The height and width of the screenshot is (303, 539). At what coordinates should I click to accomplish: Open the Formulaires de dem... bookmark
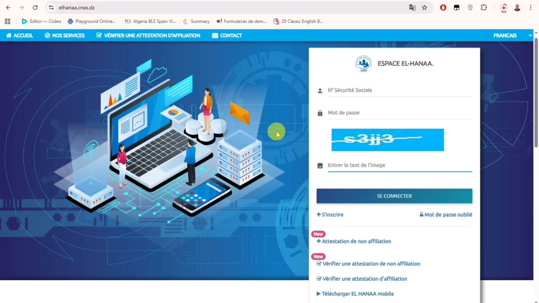(241, 21)
